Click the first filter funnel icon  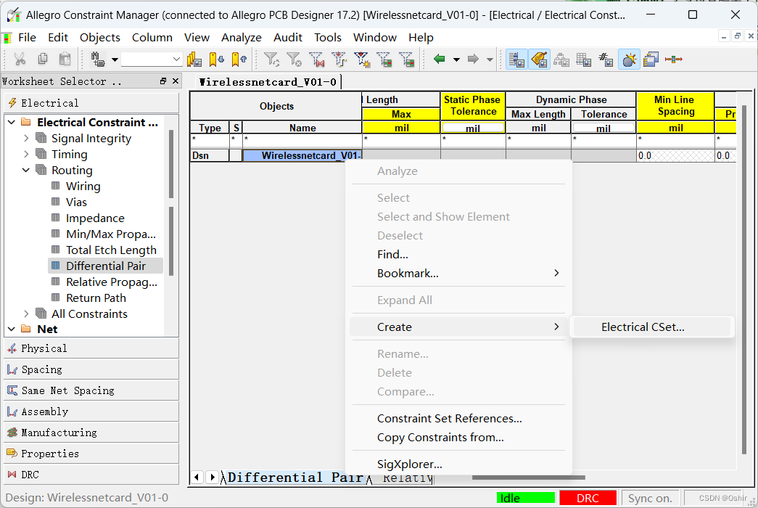point(271,60)
